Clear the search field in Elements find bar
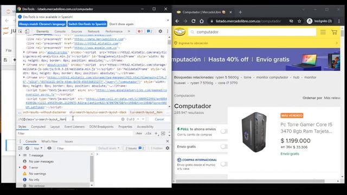 point(123,119)
